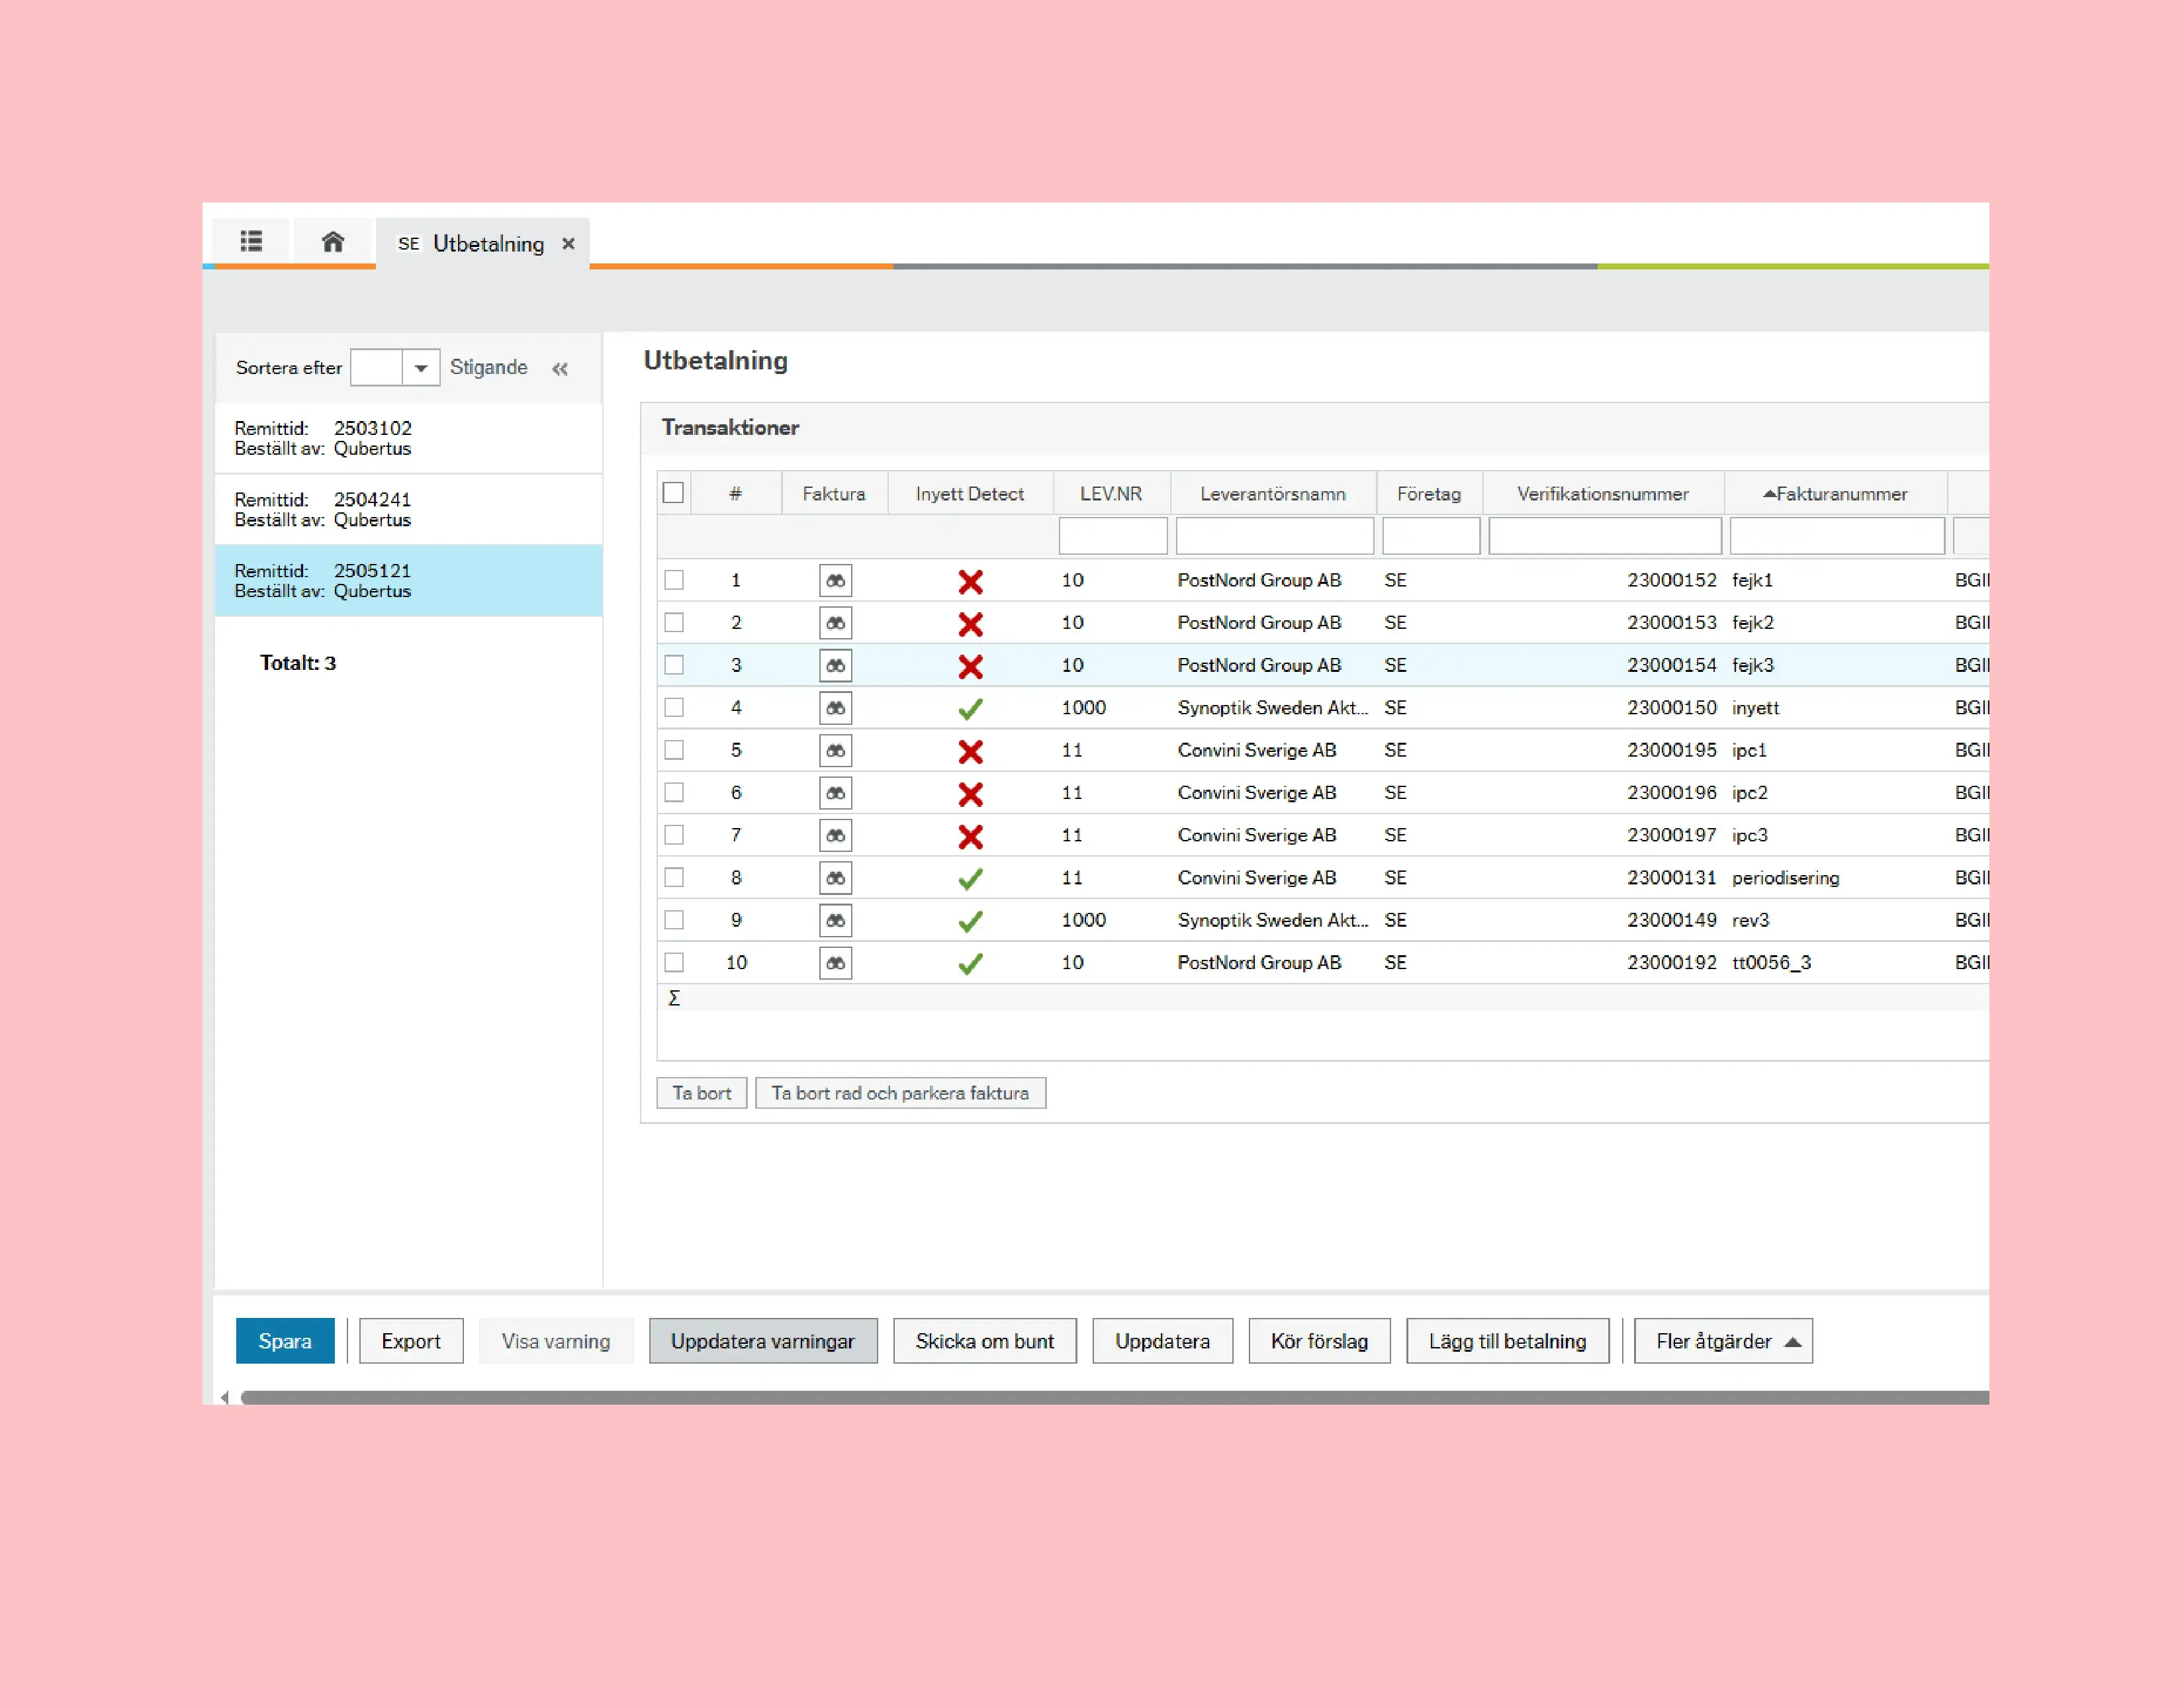The image size is (2184, 1688).
Task: Open invoice viewer for row rev3
Action: [x=835, y=920]
